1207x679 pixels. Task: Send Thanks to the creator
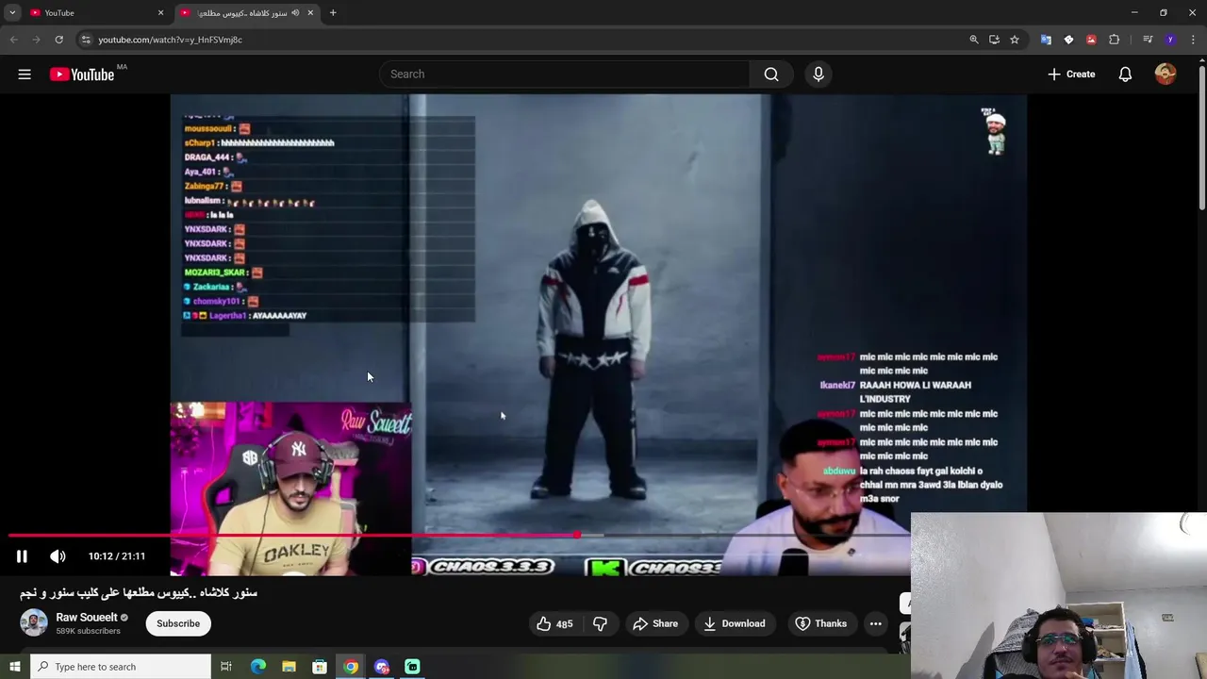(x=821, y=623)
